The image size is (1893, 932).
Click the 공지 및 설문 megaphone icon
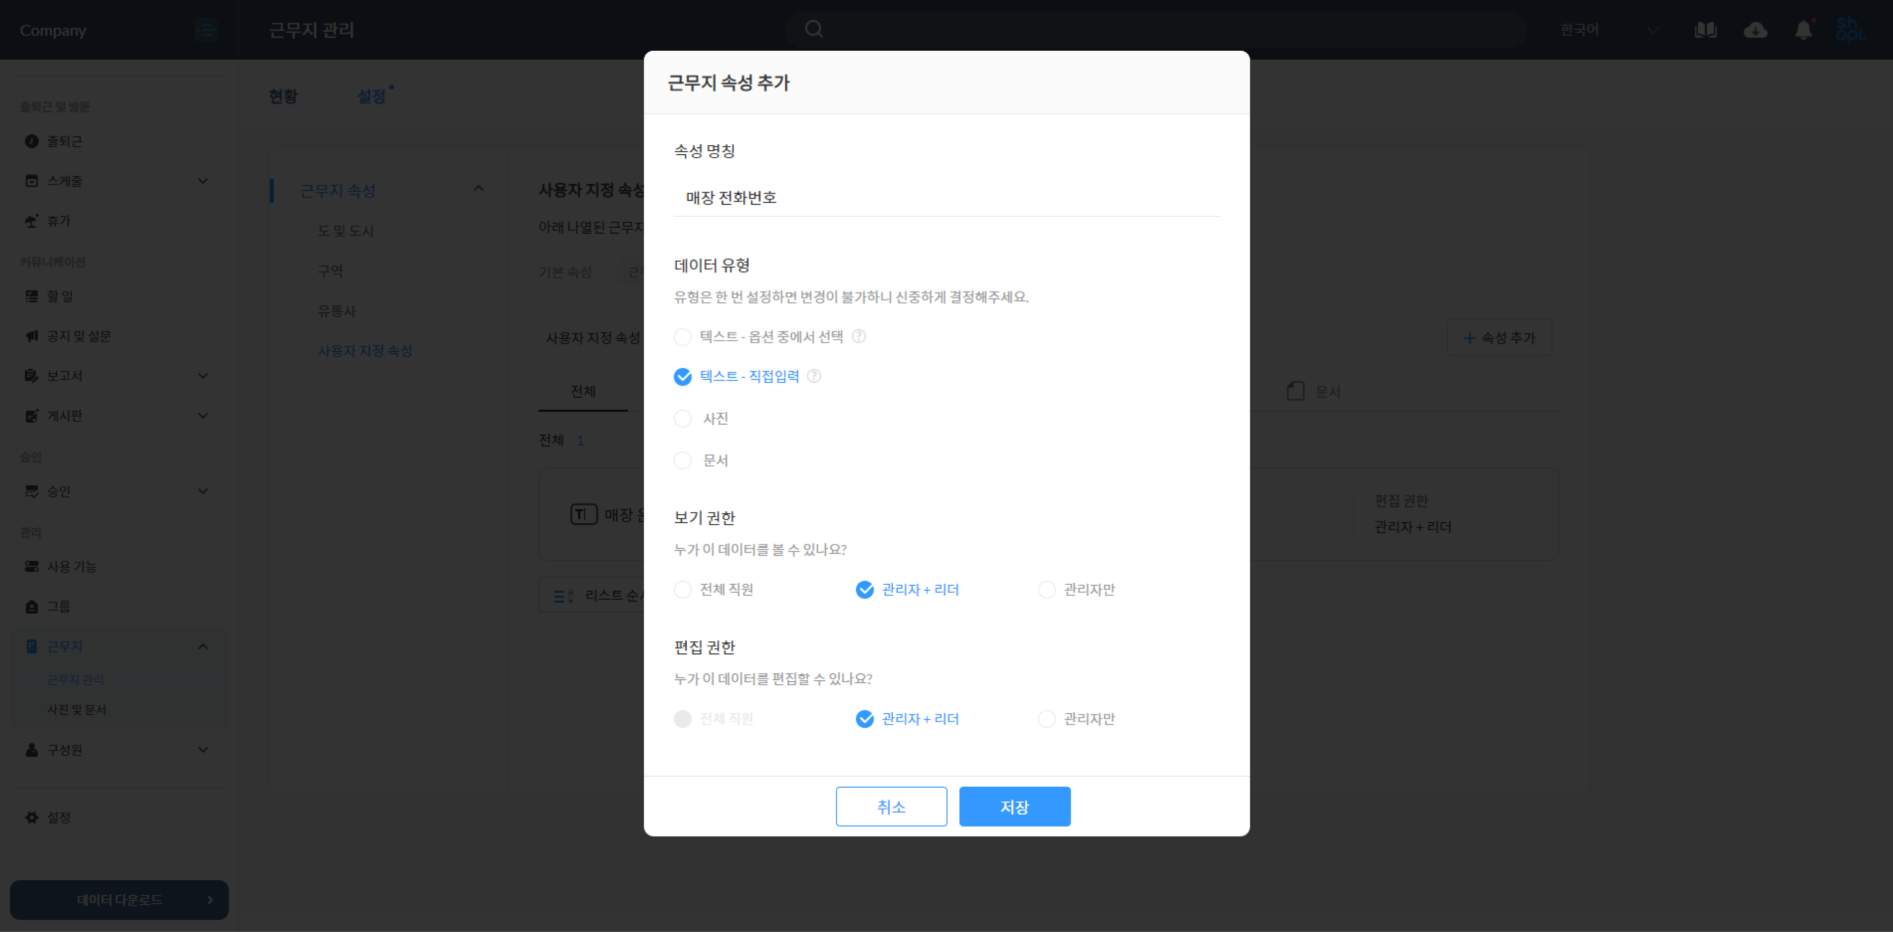pyautogui.click(x=32, y=335)
